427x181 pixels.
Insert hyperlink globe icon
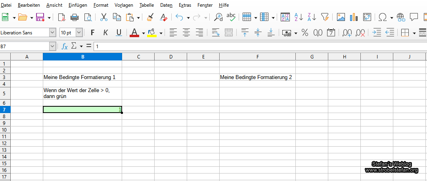[401, 17]
